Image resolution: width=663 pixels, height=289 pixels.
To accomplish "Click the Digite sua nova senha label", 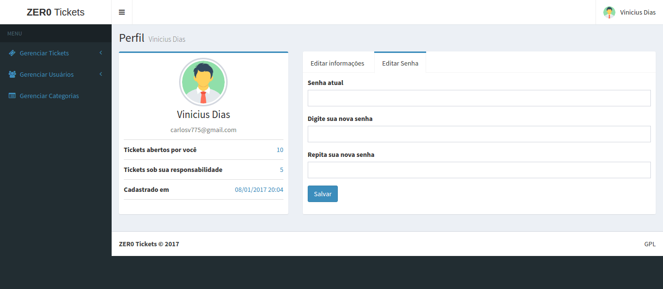I will [340, 119].
